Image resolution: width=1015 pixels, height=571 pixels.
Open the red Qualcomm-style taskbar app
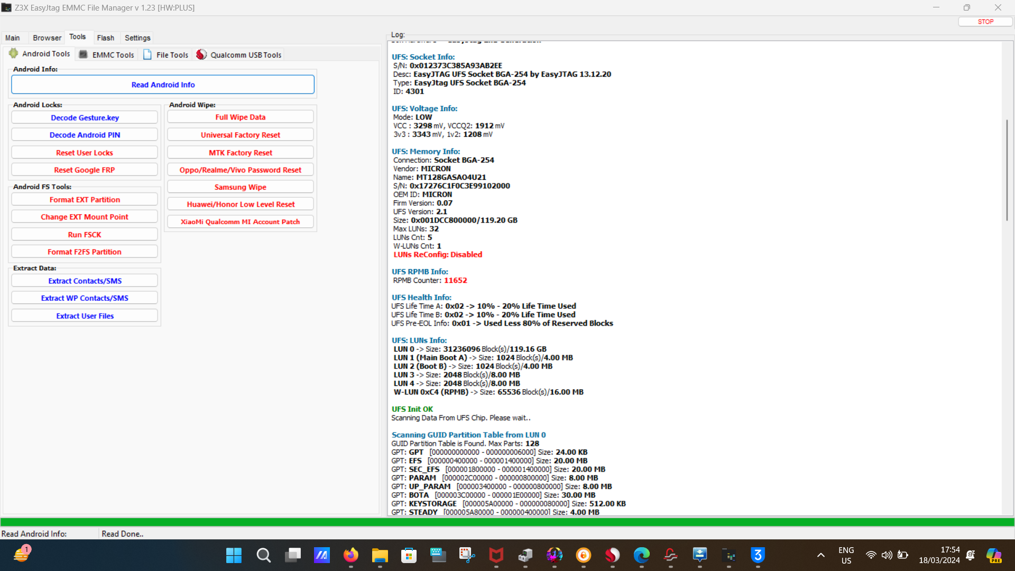[x=612, y=555]
